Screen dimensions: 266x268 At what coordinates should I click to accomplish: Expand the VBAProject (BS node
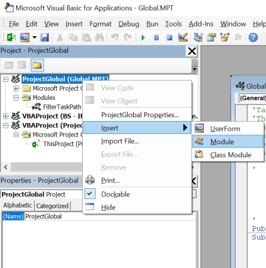[6, 116]
